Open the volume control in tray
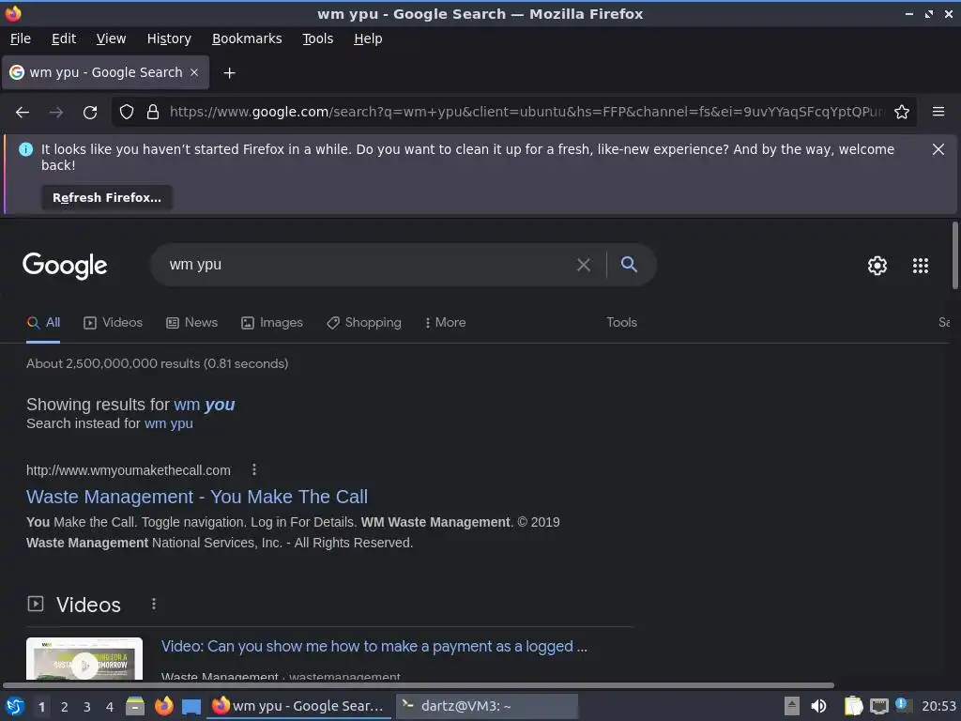 818,706
